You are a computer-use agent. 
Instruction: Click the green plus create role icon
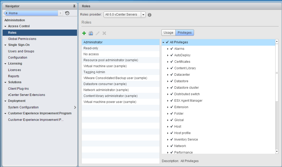click(84, 33)
